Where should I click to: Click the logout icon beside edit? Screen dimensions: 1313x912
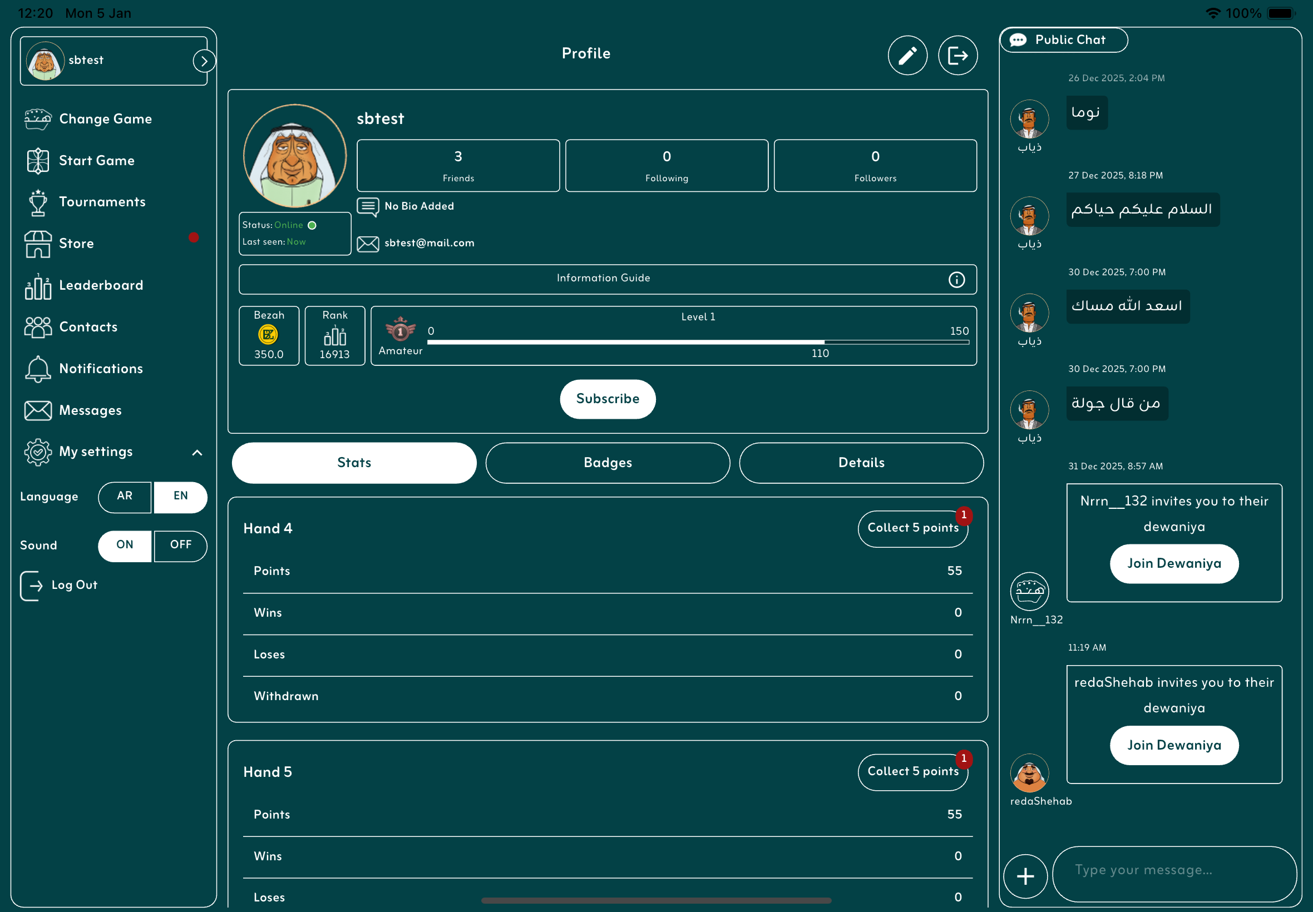coord(957,56)
